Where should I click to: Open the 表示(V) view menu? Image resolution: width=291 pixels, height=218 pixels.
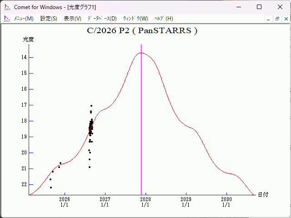[73, 19]
